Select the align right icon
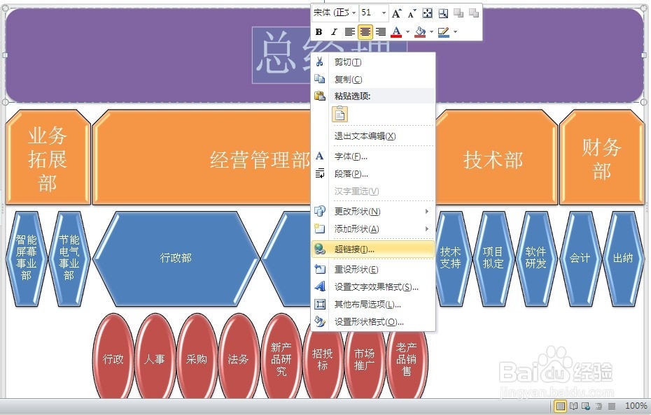The height and width of the screenshot is (415, 651). [381, 31]
